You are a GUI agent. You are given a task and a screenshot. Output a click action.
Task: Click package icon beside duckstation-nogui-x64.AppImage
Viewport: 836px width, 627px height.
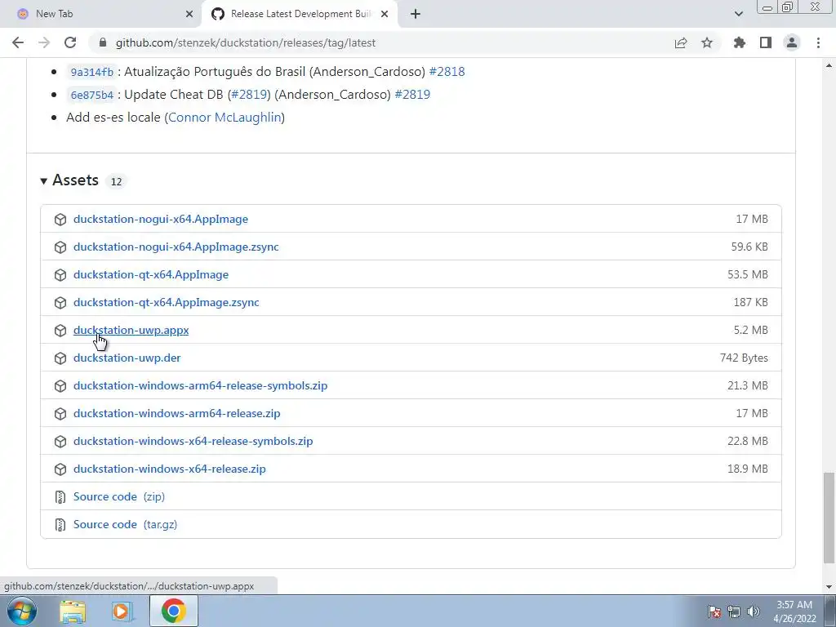pos(60,220)
